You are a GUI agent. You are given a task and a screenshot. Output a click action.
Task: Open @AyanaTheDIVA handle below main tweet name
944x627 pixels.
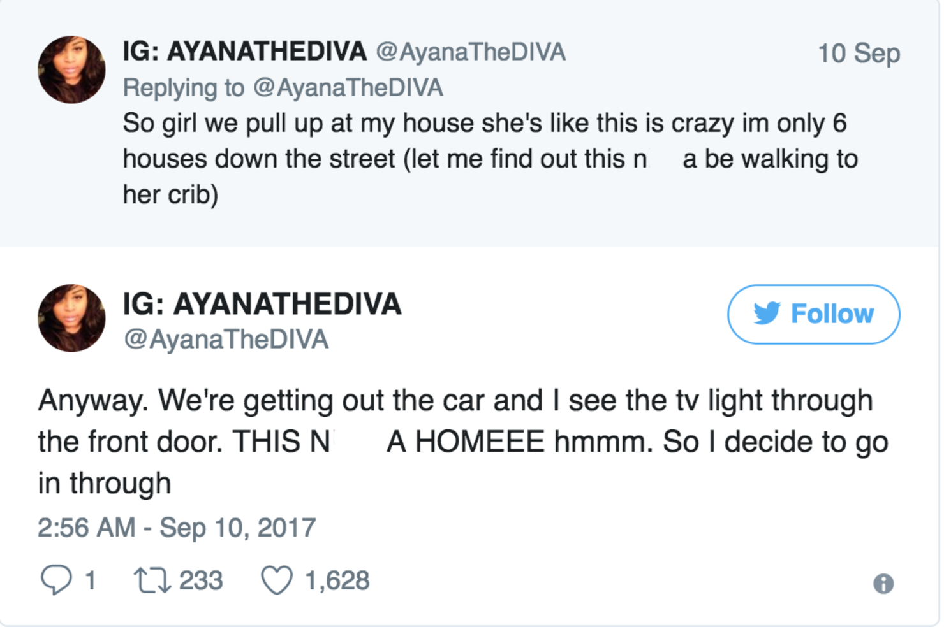pyautogui.click(x=226, y=340)
